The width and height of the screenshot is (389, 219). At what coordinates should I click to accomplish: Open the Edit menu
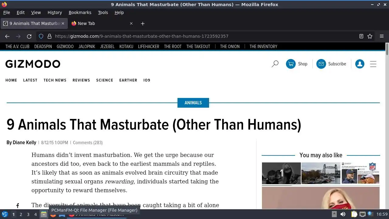(x=21, y=12)
